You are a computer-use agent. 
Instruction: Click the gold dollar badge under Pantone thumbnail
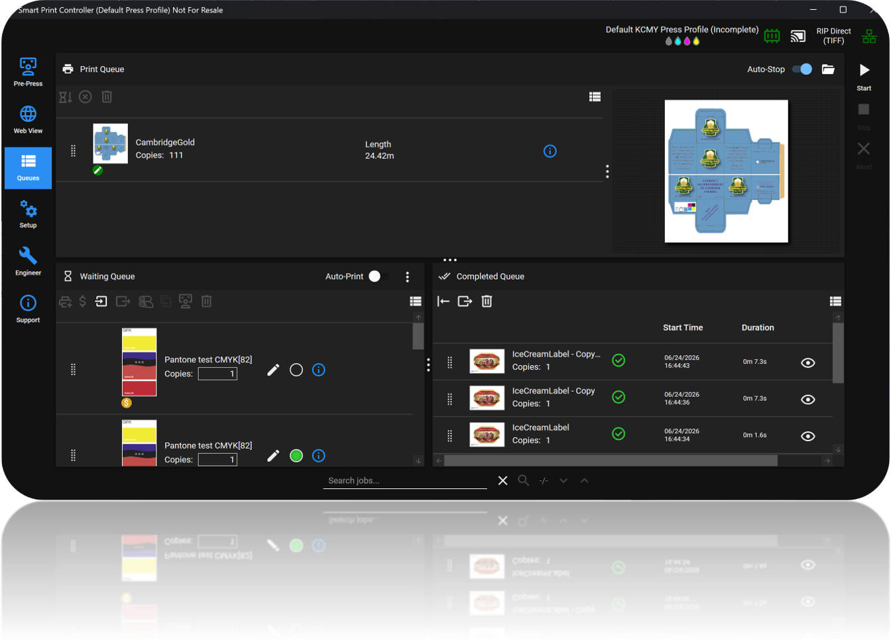pos(127,403)
